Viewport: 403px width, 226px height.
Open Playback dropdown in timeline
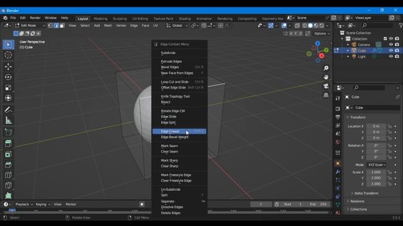(24, 205)
